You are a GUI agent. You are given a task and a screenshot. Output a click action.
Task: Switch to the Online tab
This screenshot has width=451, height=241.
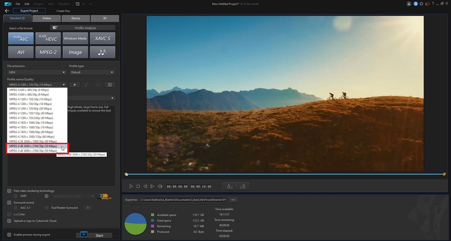47,18
